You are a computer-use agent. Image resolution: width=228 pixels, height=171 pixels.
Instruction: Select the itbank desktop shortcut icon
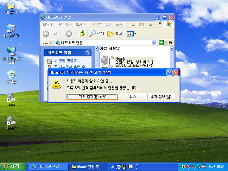click(x=11, y=123)
